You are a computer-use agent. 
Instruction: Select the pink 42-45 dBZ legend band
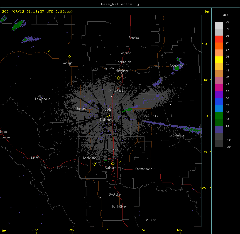219,81
